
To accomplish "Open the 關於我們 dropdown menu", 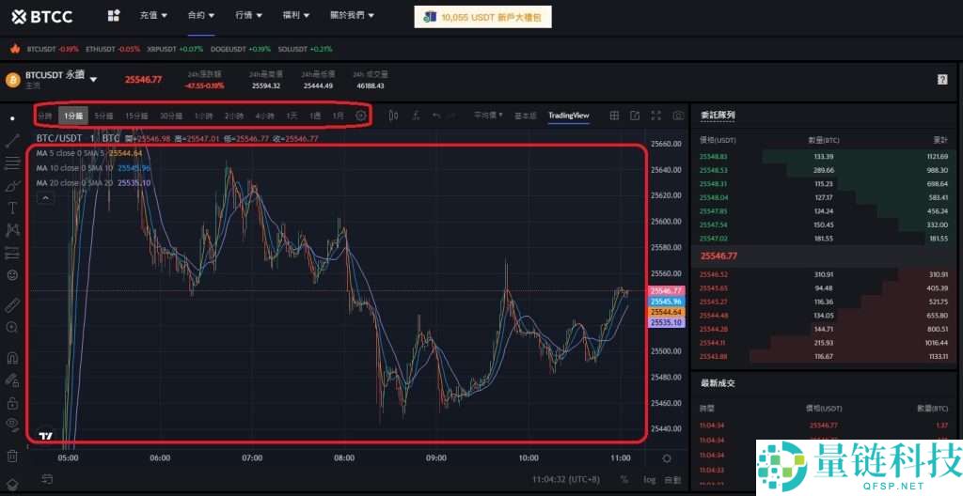I will (352, 15).
